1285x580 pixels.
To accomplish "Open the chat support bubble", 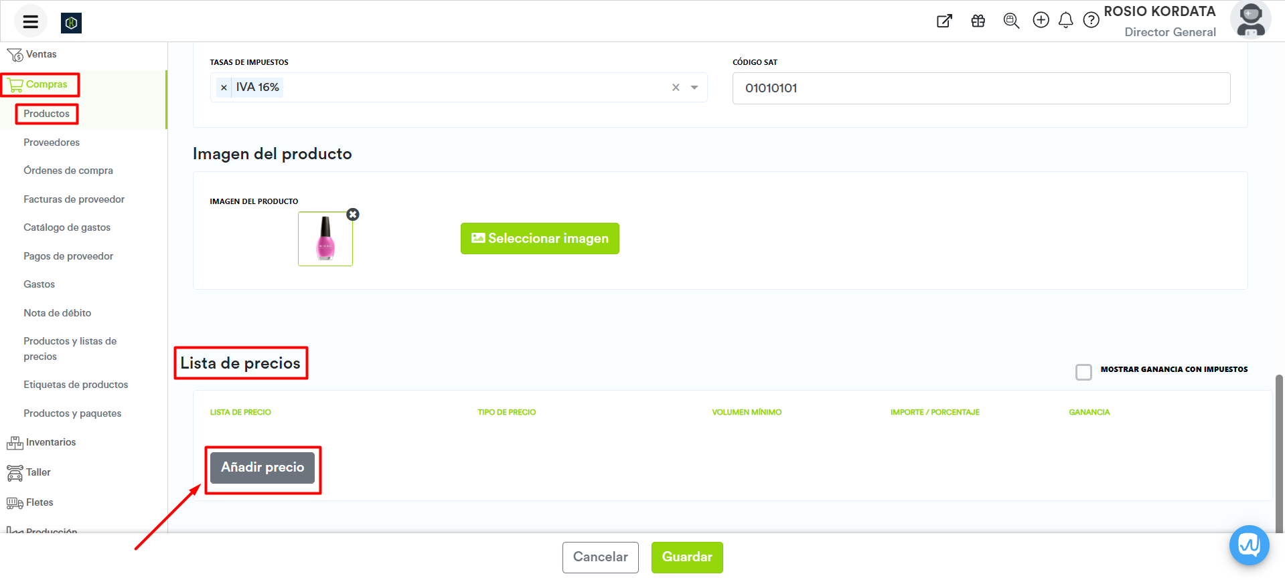I will point(1249,545).
